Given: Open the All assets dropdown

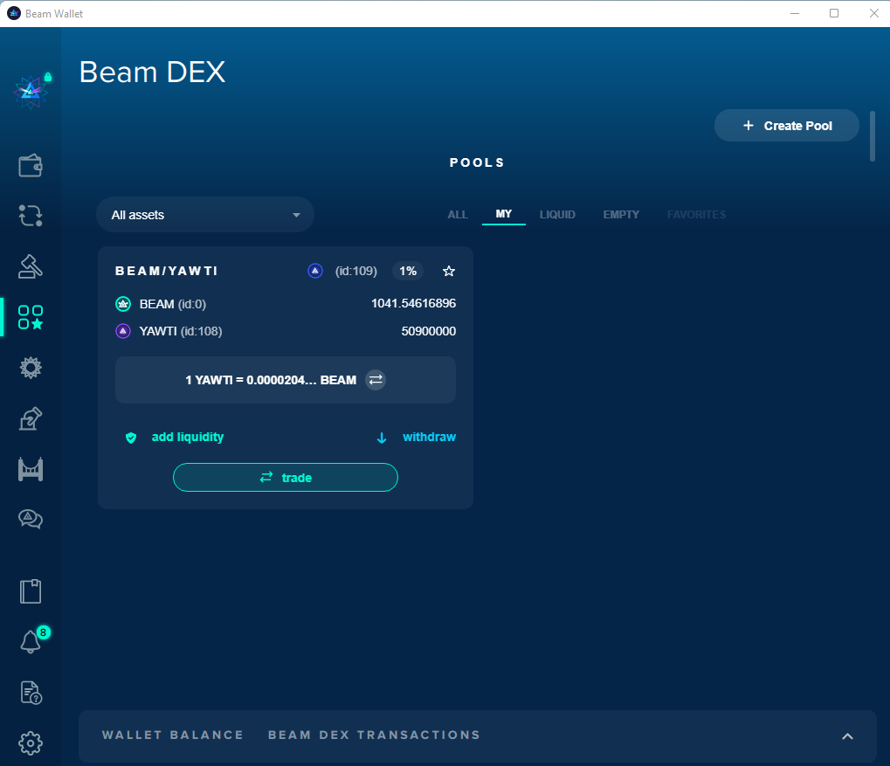Looking at the screenshot, I should point(205,215).
